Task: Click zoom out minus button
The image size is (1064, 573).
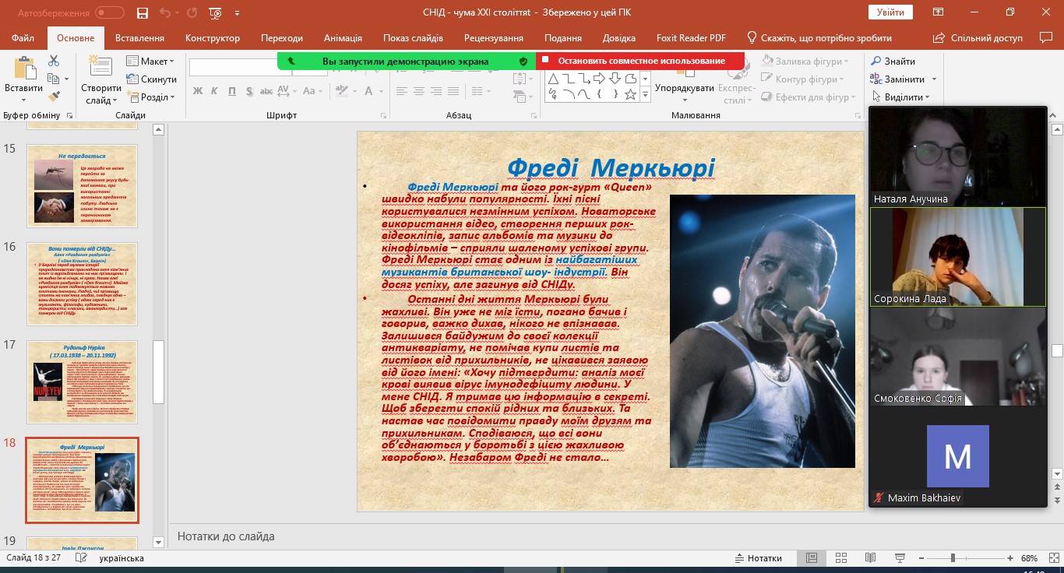Action: tap(921, 558)
